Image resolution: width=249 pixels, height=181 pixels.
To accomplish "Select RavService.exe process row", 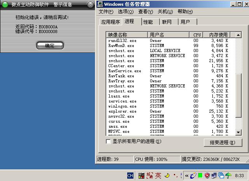I will click(x=170, y=71).
